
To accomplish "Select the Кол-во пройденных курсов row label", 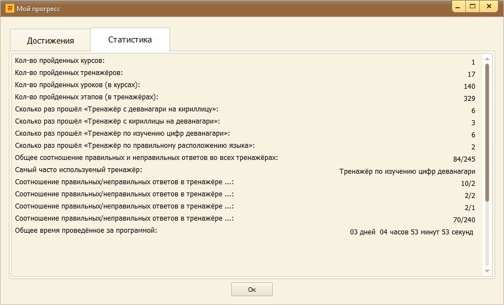I will [60, 60].
